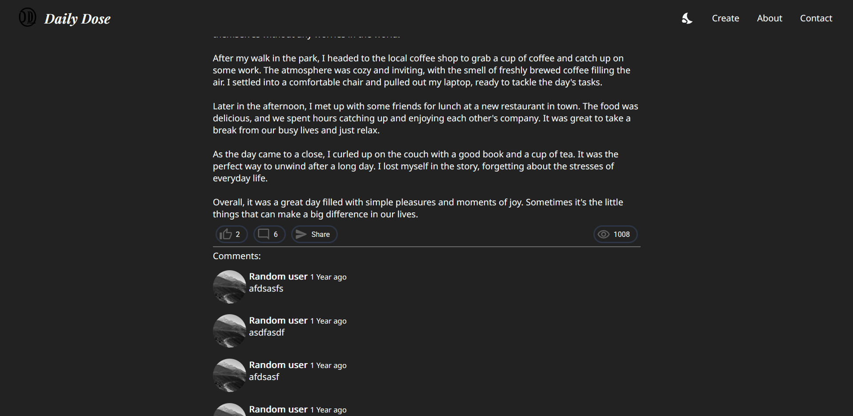Click the first Random user name link
This screenshot has height=416, width=853.
point(278,276)
